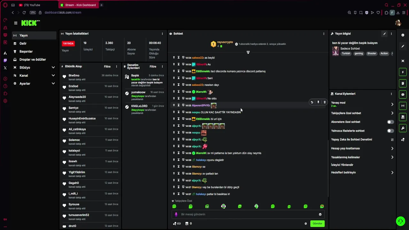This screenshot has width=409, height=230.
Task: Click the Turkish tag
Action: (x=346, y=53)
